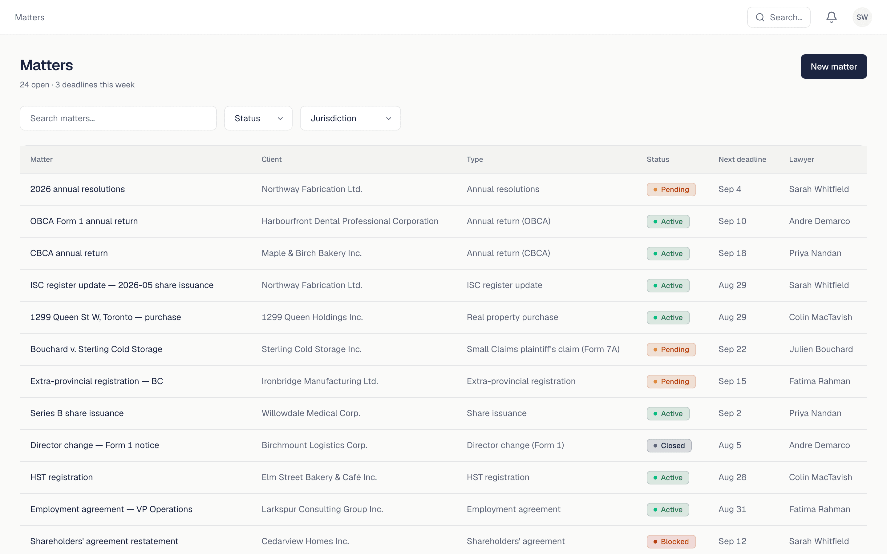Open the Status filter dropdown
The width and height of the screenshot is (887, 554).
tap(258, 118)
